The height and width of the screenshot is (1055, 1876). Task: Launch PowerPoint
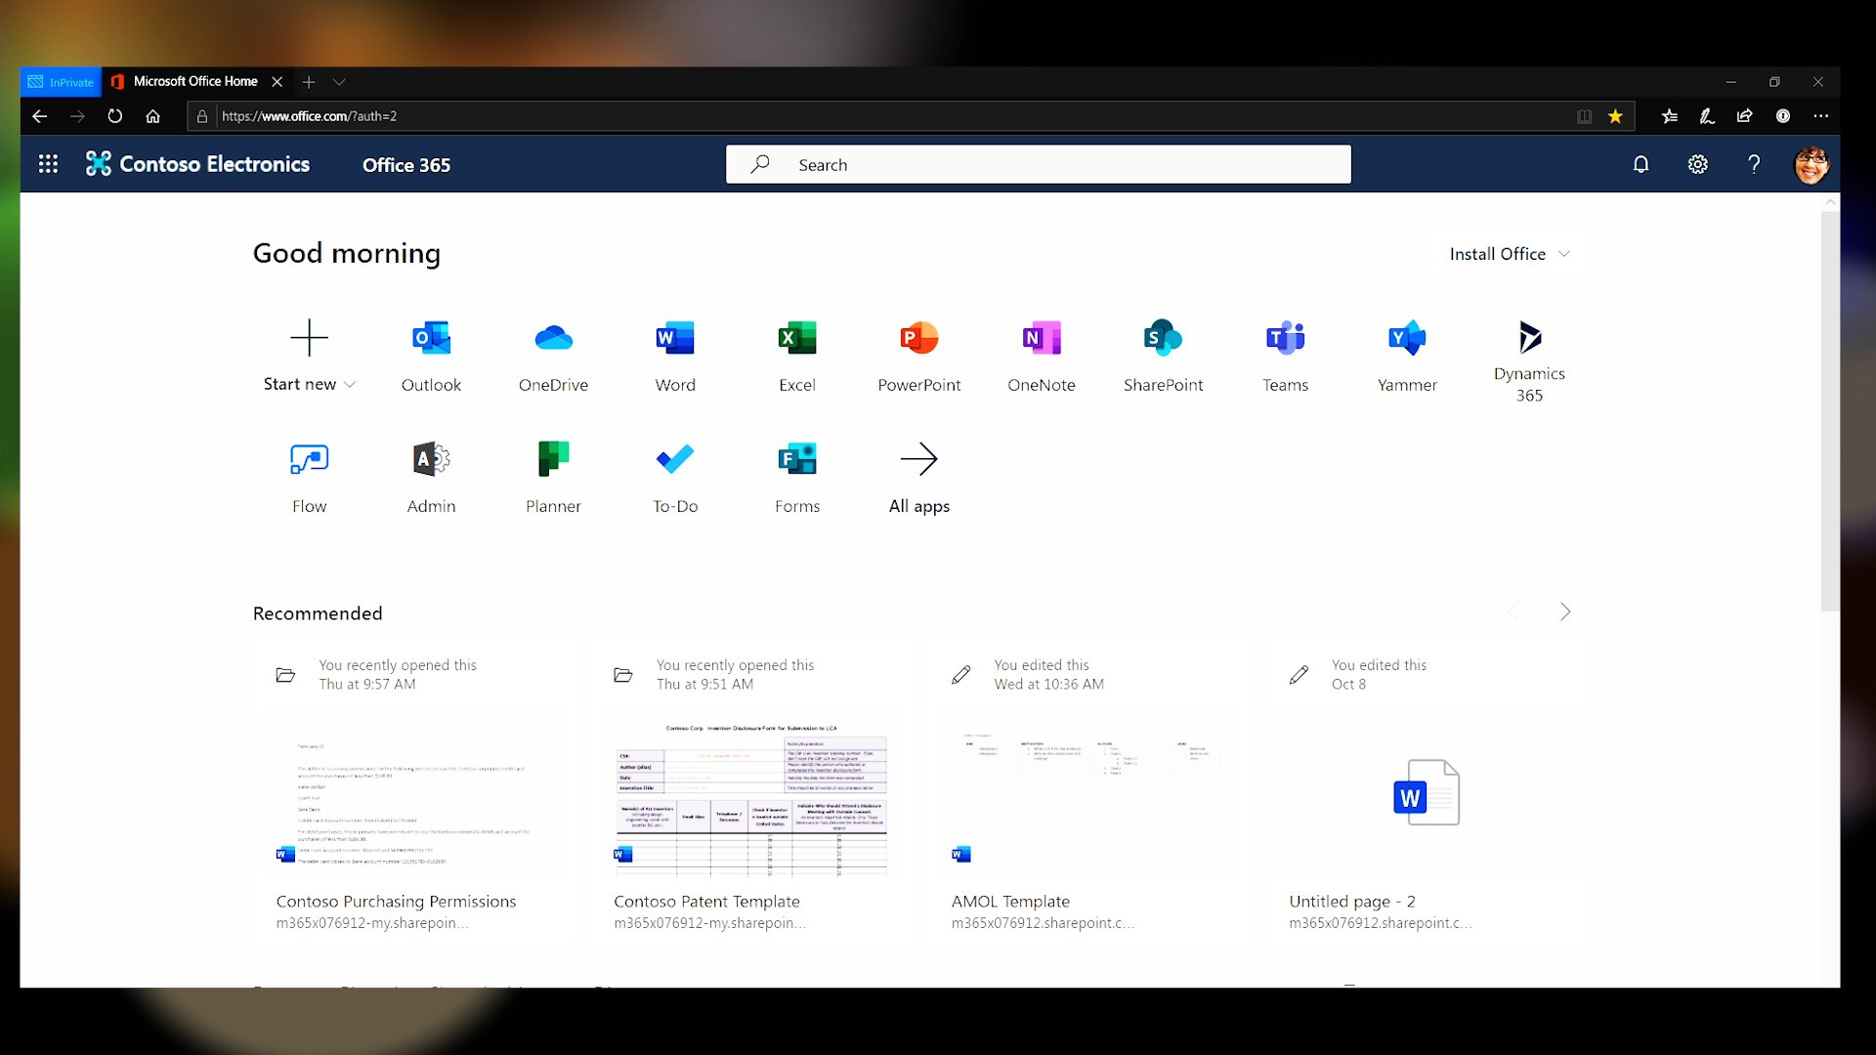pos(919,357)
